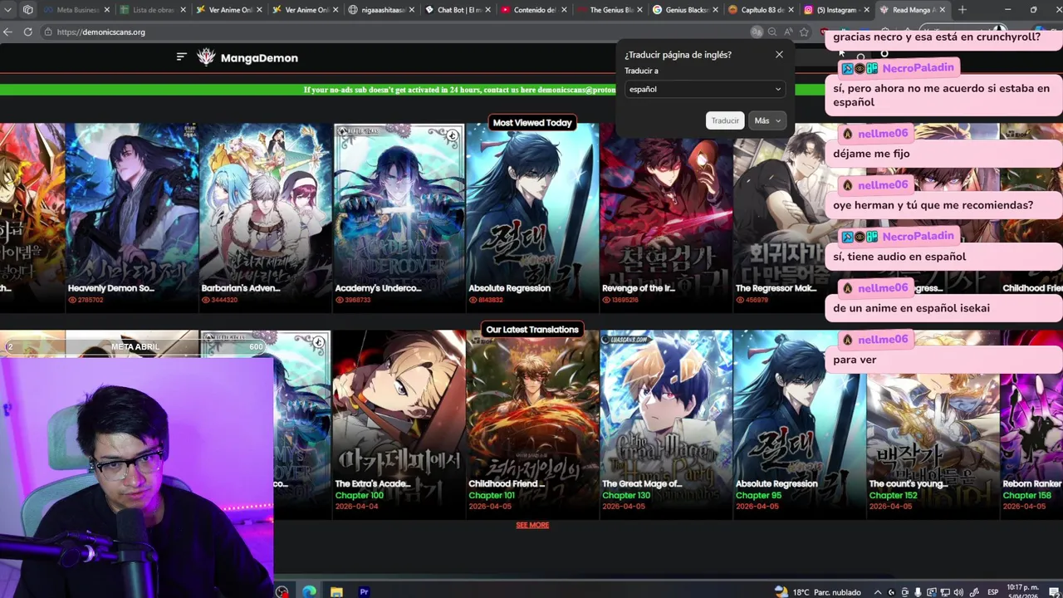Open 'Revenge of the Ir...' cover thumbnail
The height and width of the screenshot is (598, 1063).
[x=666, y=218]
